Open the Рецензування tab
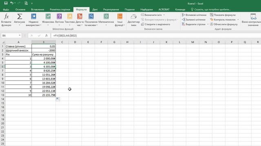This screenshot has height=146, width=261. click(x=111, y=9)
